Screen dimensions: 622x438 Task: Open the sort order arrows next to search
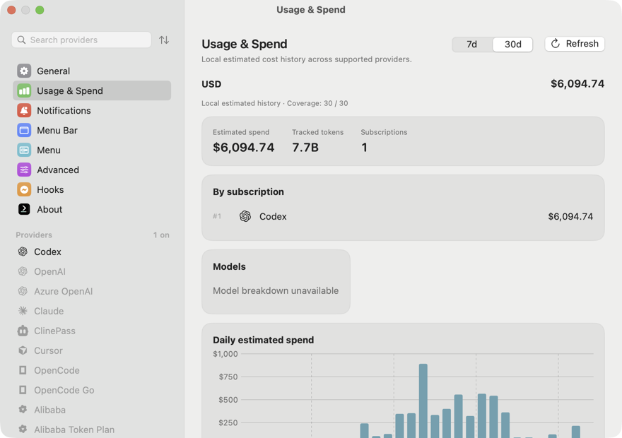164,40
